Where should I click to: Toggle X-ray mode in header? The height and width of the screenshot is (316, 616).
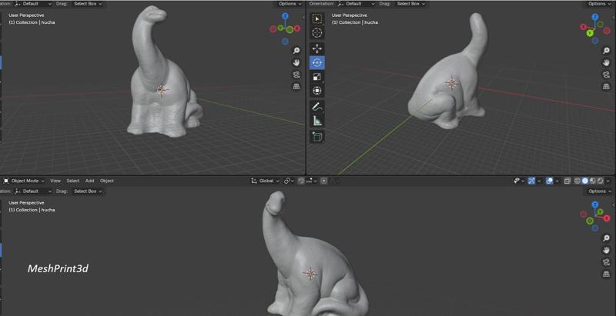tap(567, 181)
